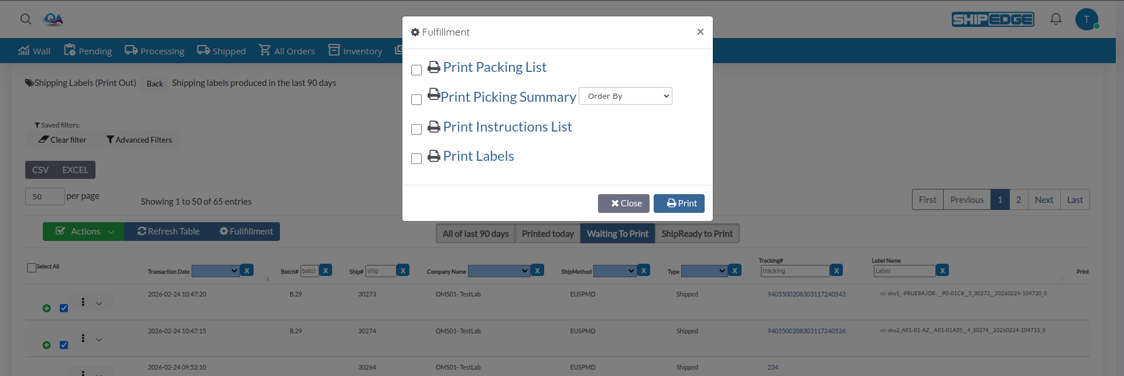The image size is (1124, 376).
Task: Click the Refresh Table icon
Action: coord(141,231)
